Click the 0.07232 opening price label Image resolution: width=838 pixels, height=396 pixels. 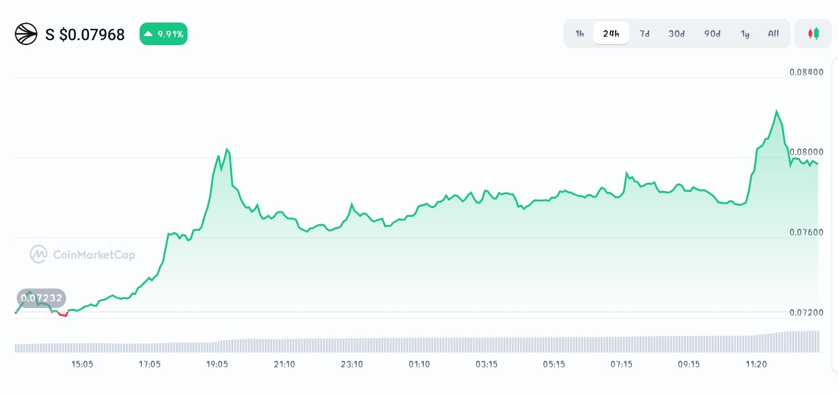tap(41, 298)
